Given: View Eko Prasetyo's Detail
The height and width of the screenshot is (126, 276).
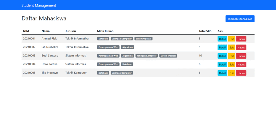Looking at the screenshot, I should pyautogui.click(x=222, y=73).
